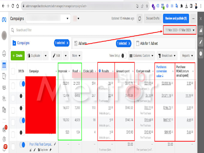Open the browser extensions puzzle icon
This screenshot has height=153, width=204.
[x=181, y=6]
